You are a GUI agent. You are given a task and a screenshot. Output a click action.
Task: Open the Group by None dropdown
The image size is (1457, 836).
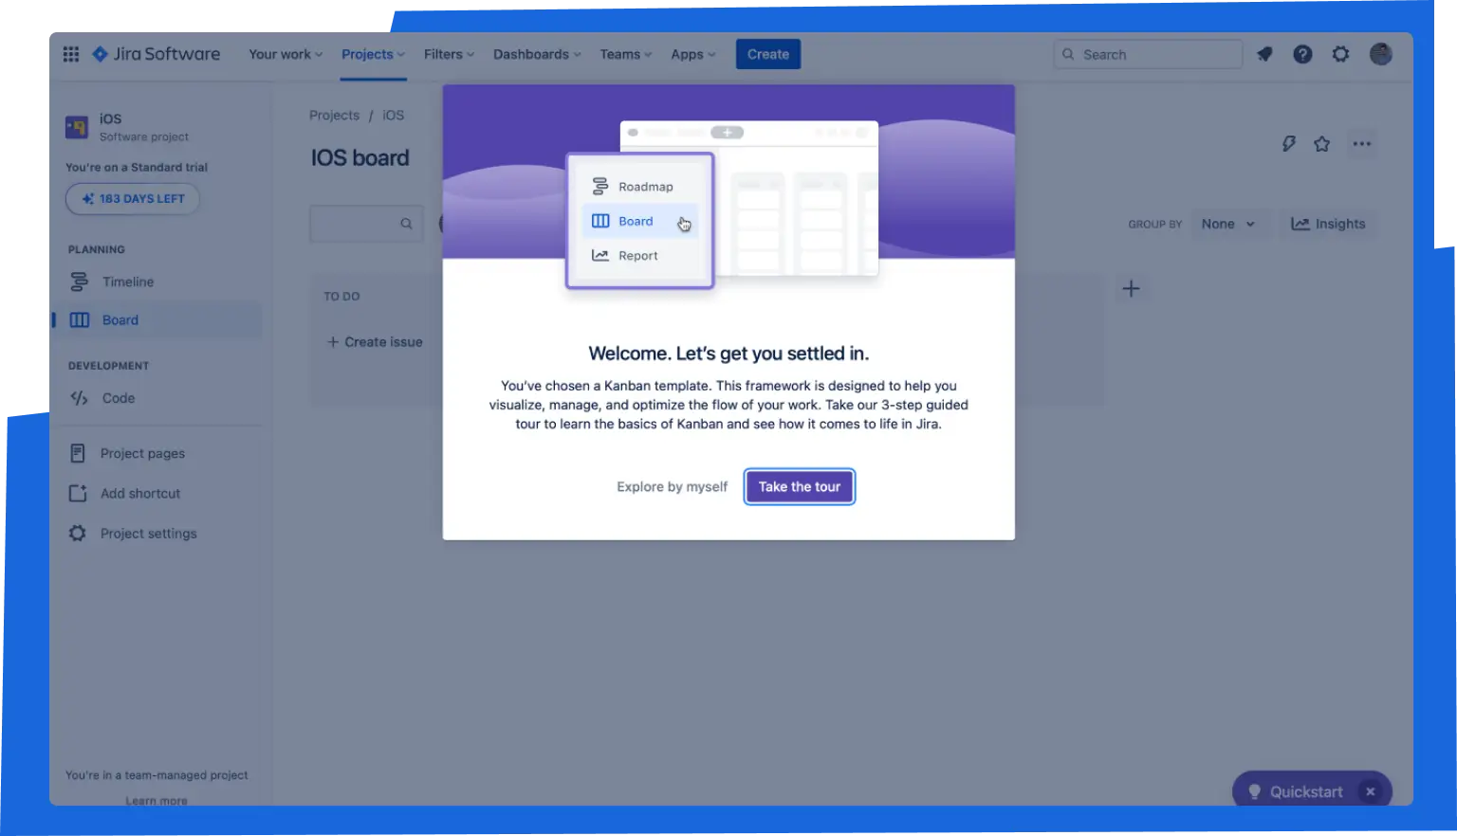1228,224
